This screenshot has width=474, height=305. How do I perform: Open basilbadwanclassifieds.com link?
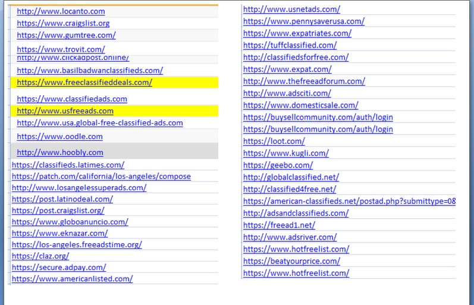click(90, 70)
